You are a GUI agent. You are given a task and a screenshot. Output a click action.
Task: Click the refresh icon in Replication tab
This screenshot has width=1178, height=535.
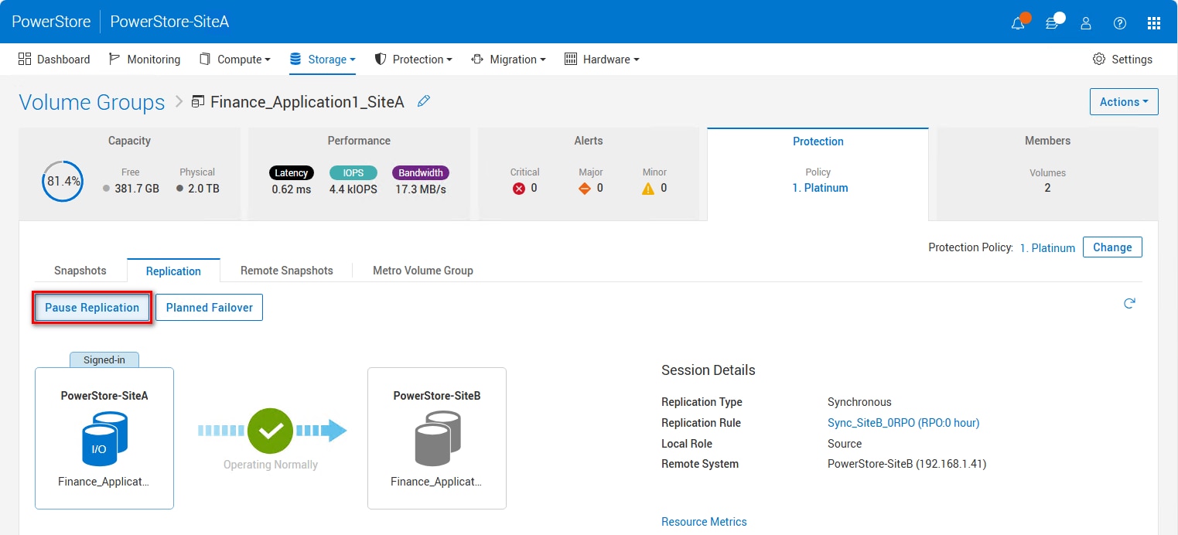pyautogui.click(x=1129, y=304)
